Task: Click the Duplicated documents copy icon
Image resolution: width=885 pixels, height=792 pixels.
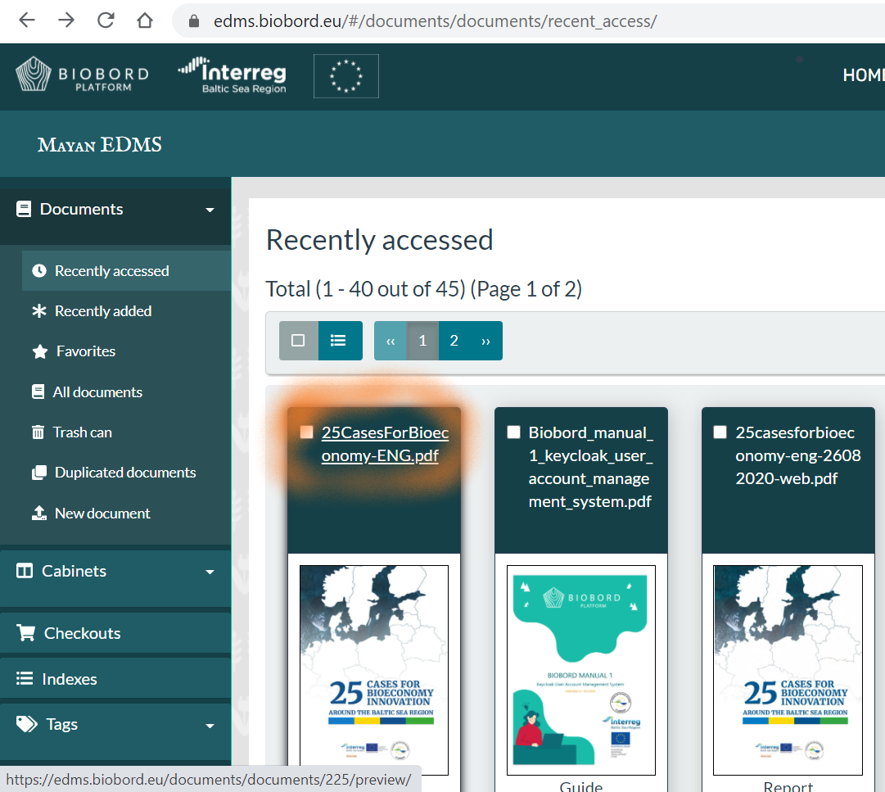Action: tap(39, 472)
